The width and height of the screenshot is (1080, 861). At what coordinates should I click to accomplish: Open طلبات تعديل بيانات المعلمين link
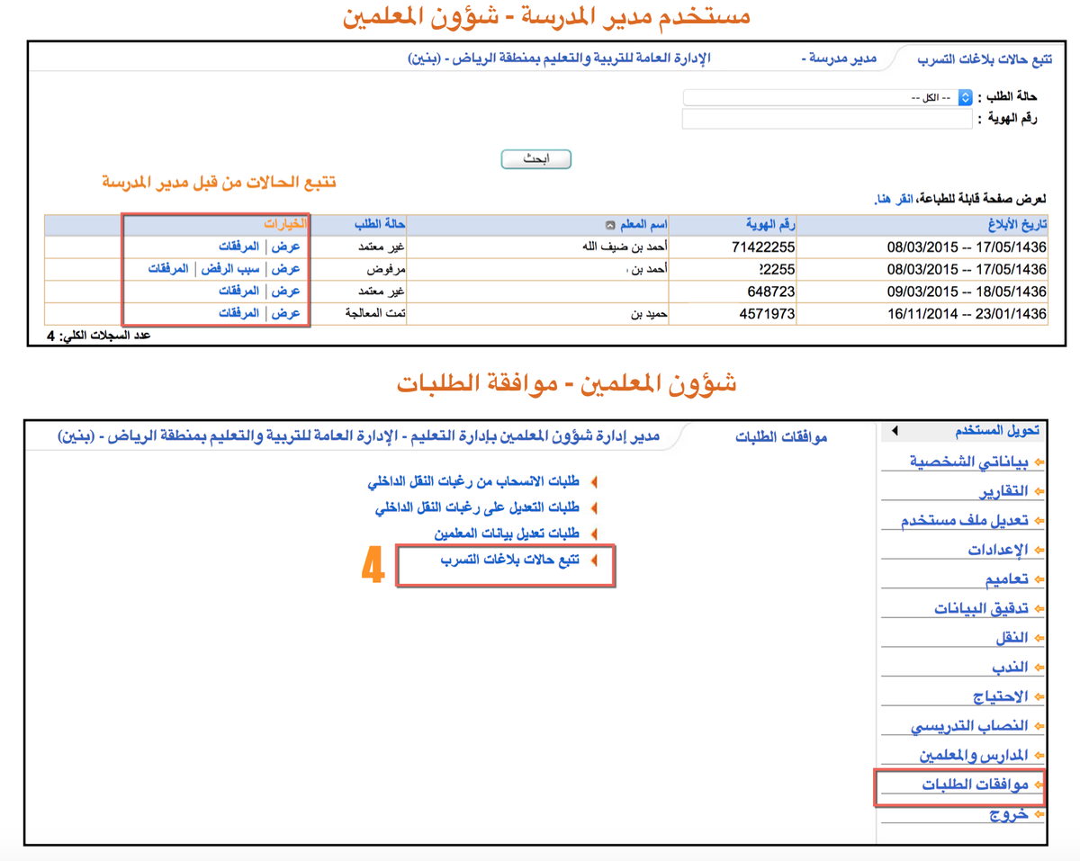pyautogui.click(x=507, y=534)
